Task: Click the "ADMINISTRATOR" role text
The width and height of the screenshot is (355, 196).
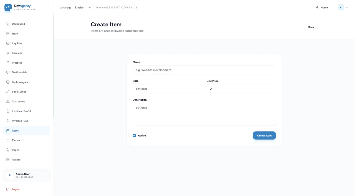Action: [x=24, y=177]
